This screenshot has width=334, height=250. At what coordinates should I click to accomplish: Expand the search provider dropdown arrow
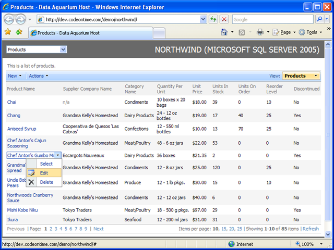(327, 19)
